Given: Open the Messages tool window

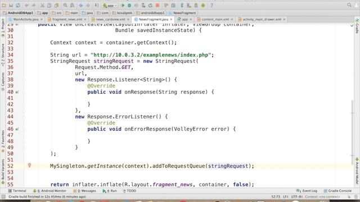Looking at the screenshot, I should pos(85,191).
